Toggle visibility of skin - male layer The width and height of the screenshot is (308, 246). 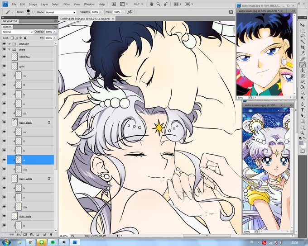click(x=4, y=216)
